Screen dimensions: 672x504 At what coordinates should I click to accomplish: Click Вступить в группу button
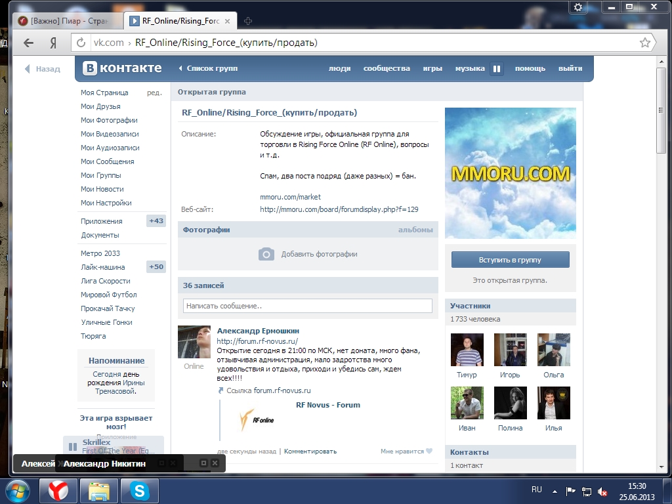[x=510, y=260]
